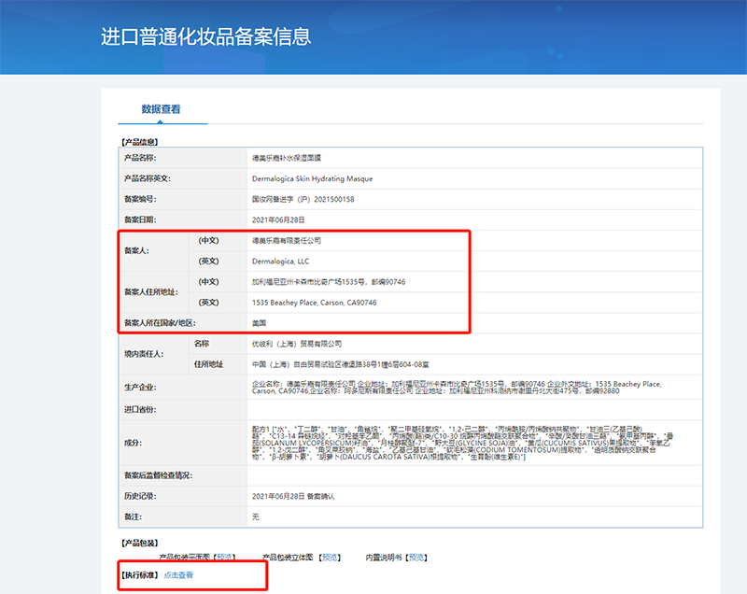Click the 境内责任人 address with 604-08室
Screen dimensions: 747x594
click(341, 364)
